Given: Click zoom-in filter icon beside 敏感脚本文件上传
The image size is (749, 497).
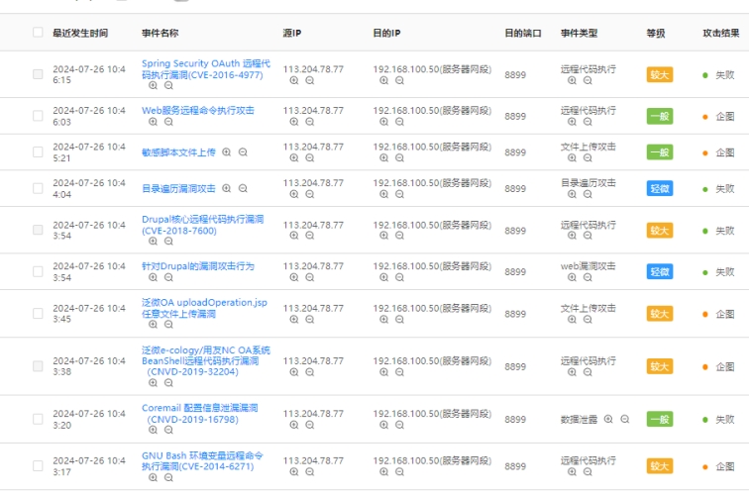Looking at the screenshot, I should click(227, 152).
